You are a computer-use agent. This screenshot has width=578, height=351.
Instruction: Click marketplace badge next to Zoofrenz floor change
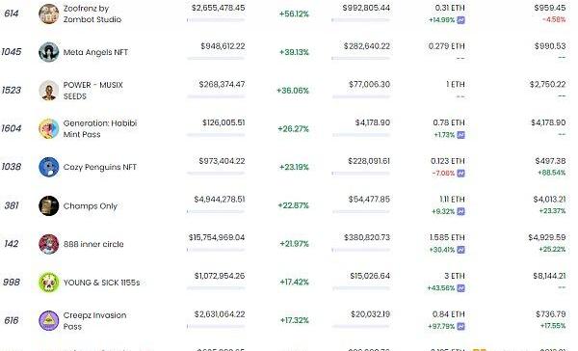pos(460,20)
